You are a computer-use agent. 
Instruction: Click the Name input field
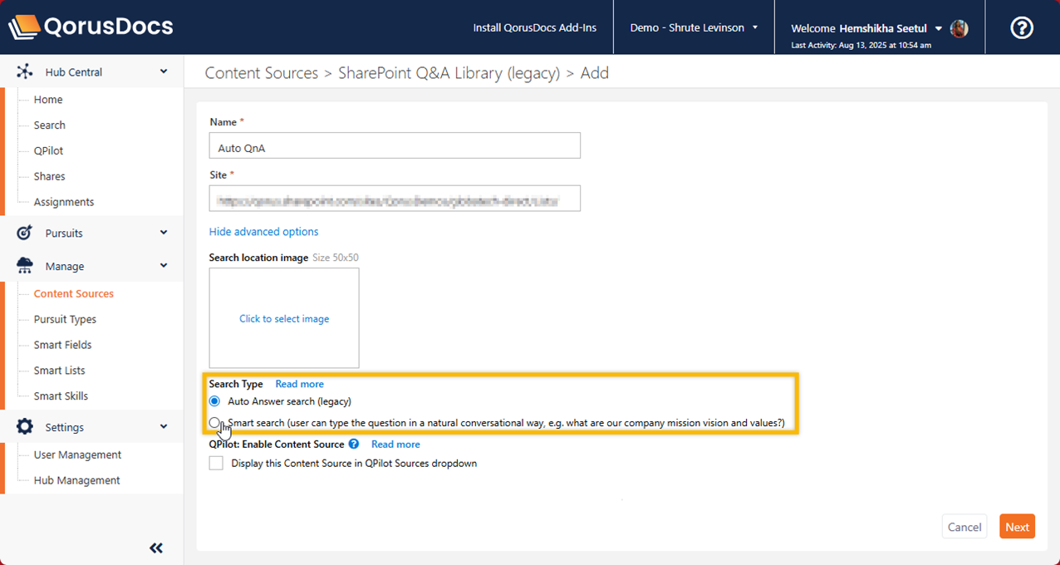click(395, 146)
